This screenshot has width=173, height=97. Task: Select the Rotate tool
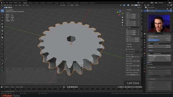pos(2,20)
